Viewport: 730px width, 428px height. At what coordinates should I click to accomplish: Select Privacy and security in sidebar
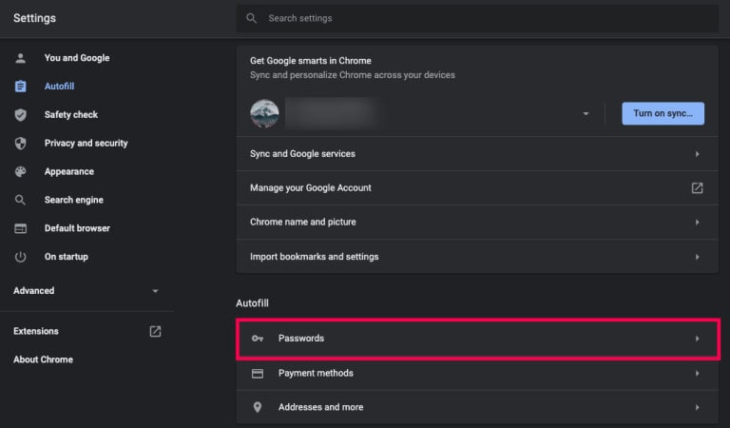point(86,144)
